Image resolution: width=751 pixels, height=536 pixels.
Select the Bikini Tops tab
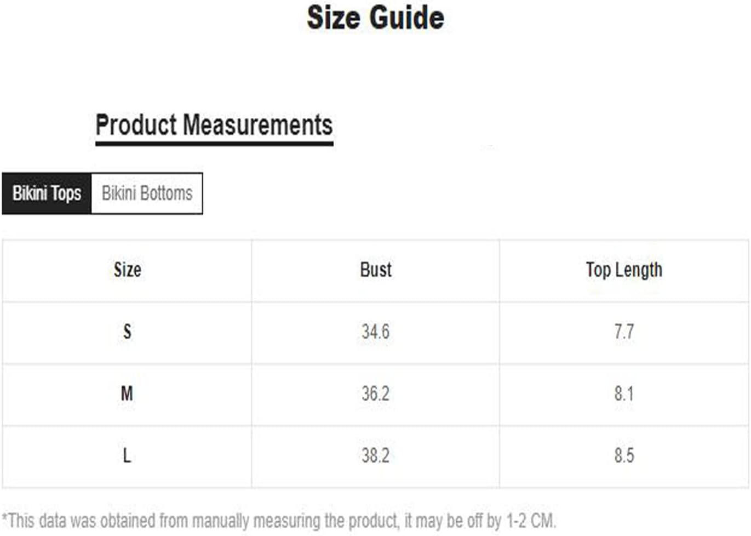pos(47,193)
